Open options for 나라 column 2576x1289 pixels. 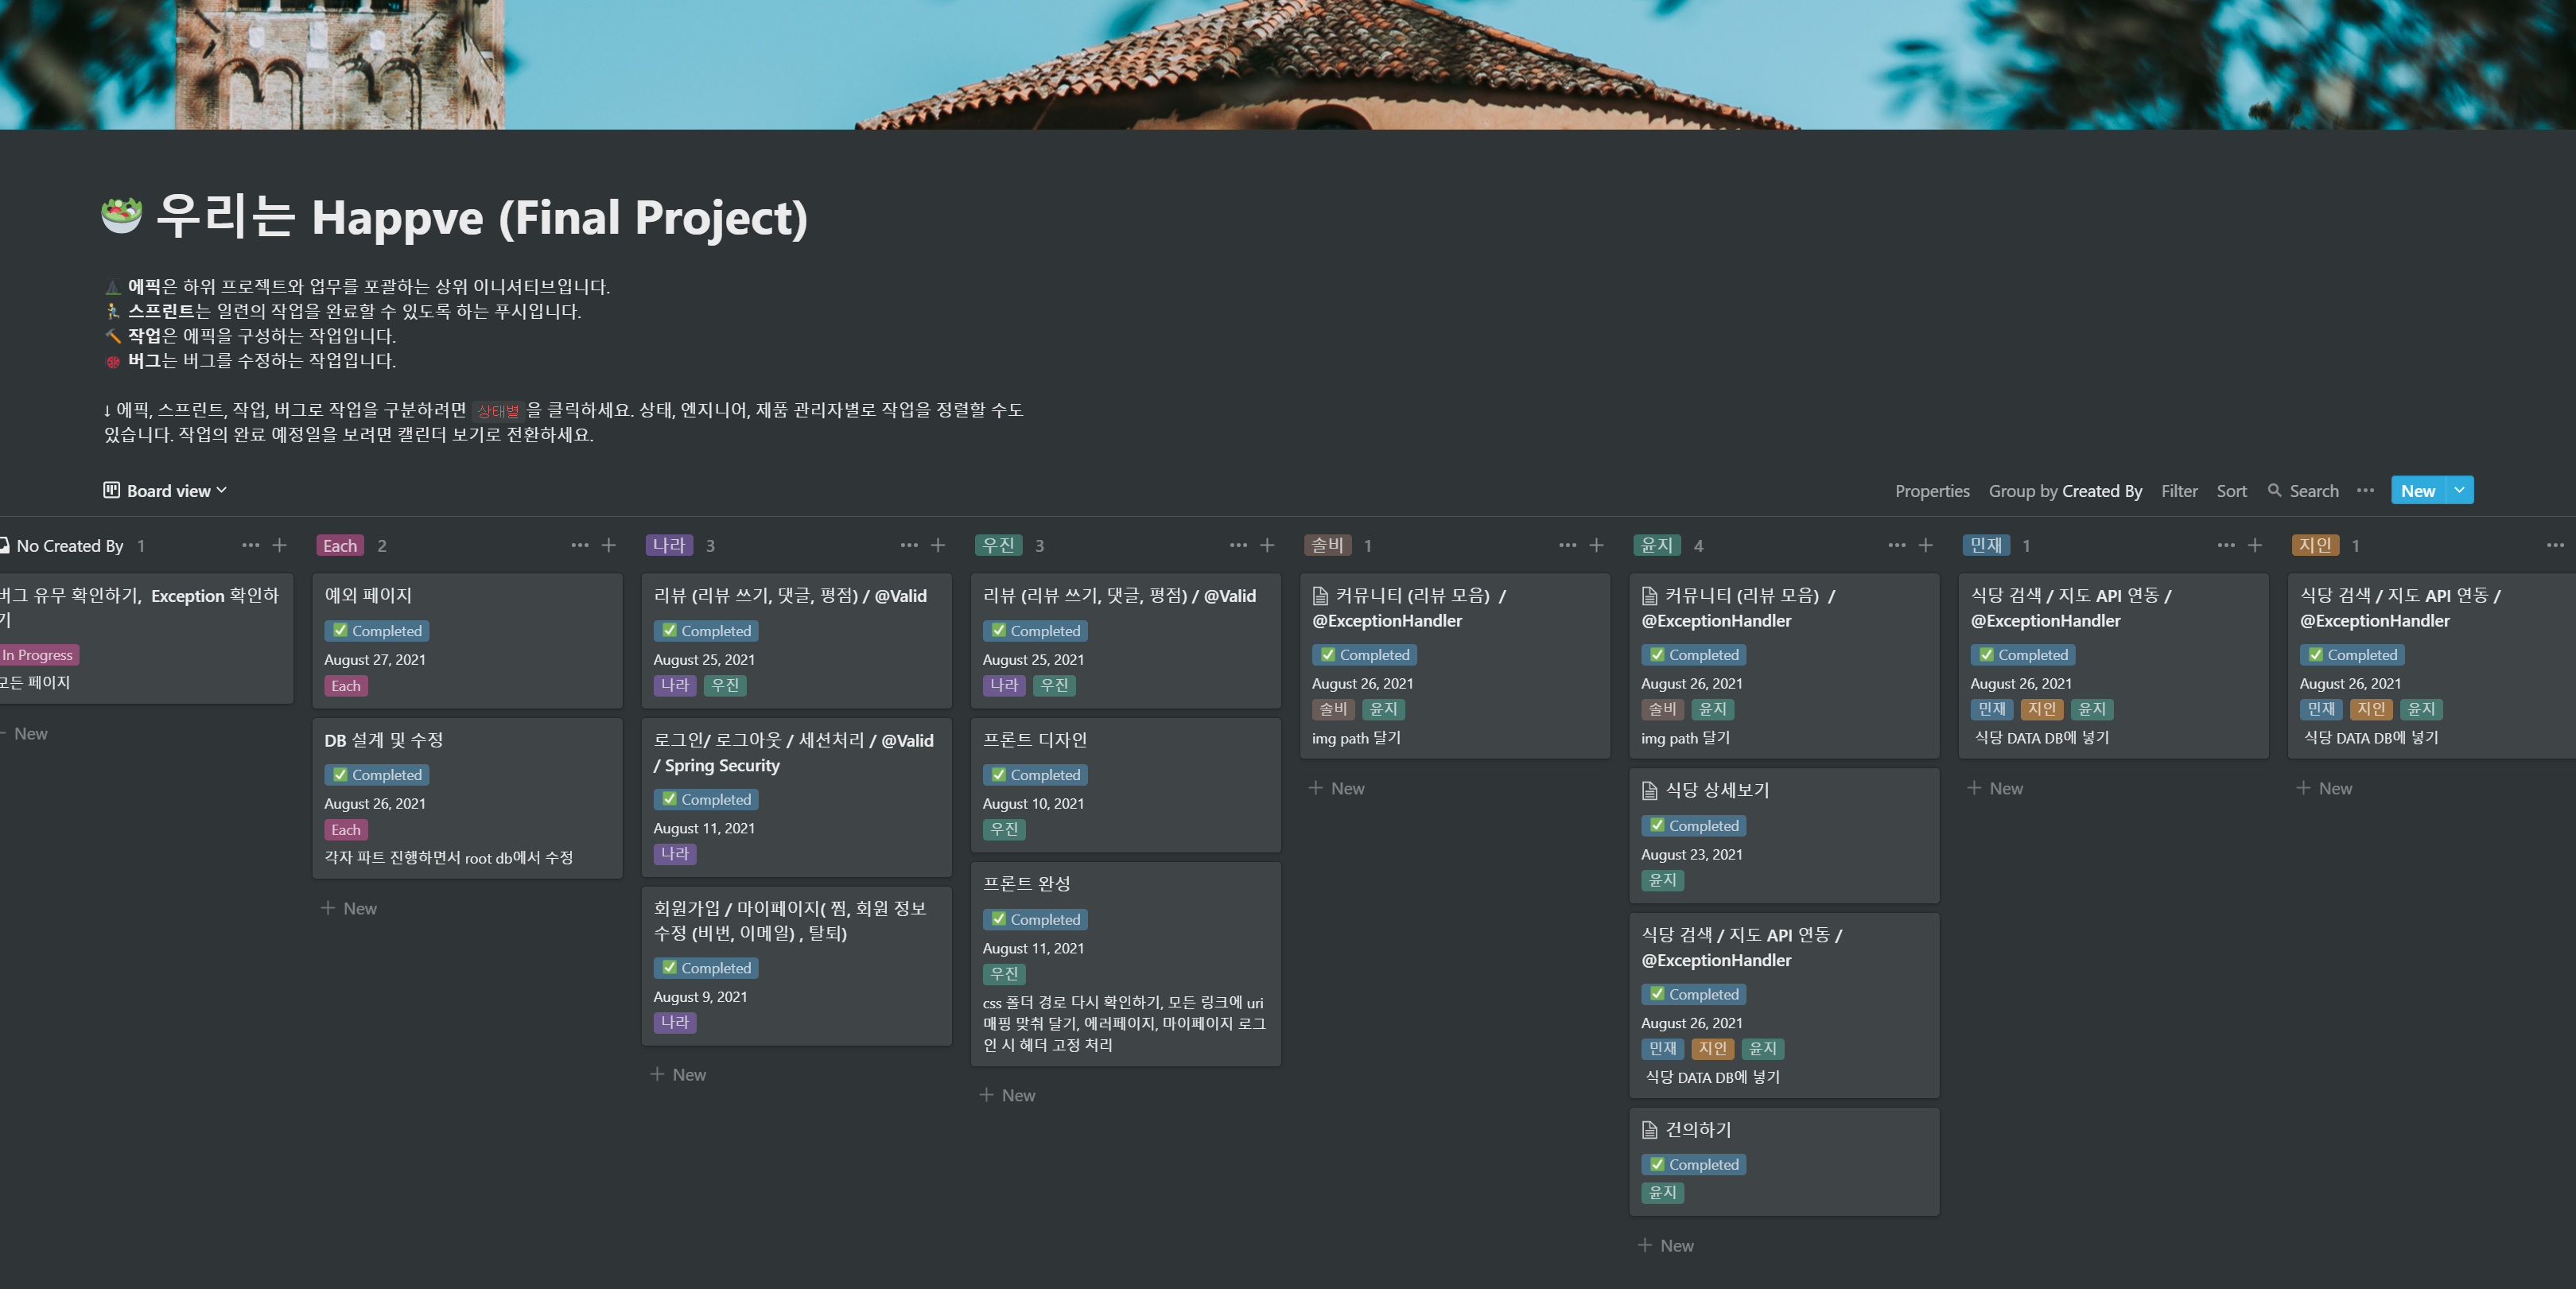click(x=908, y=545)
